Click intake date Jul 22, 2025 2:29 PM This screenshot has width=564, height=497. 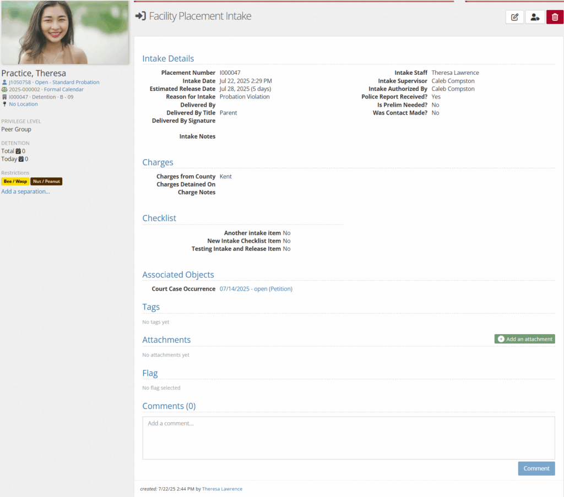coord(246,81)
